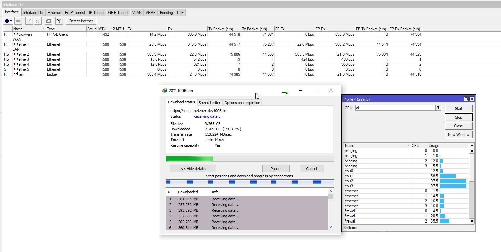Screen dimensions: 501x252
Task: Open the Bonding tab
Action: (166, 13)
